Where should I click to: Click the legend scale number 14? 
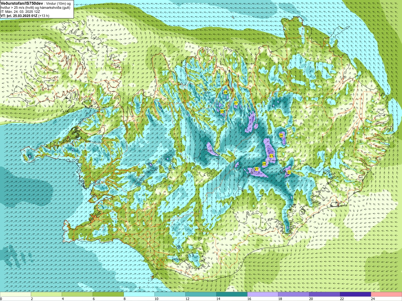(218, 299)
